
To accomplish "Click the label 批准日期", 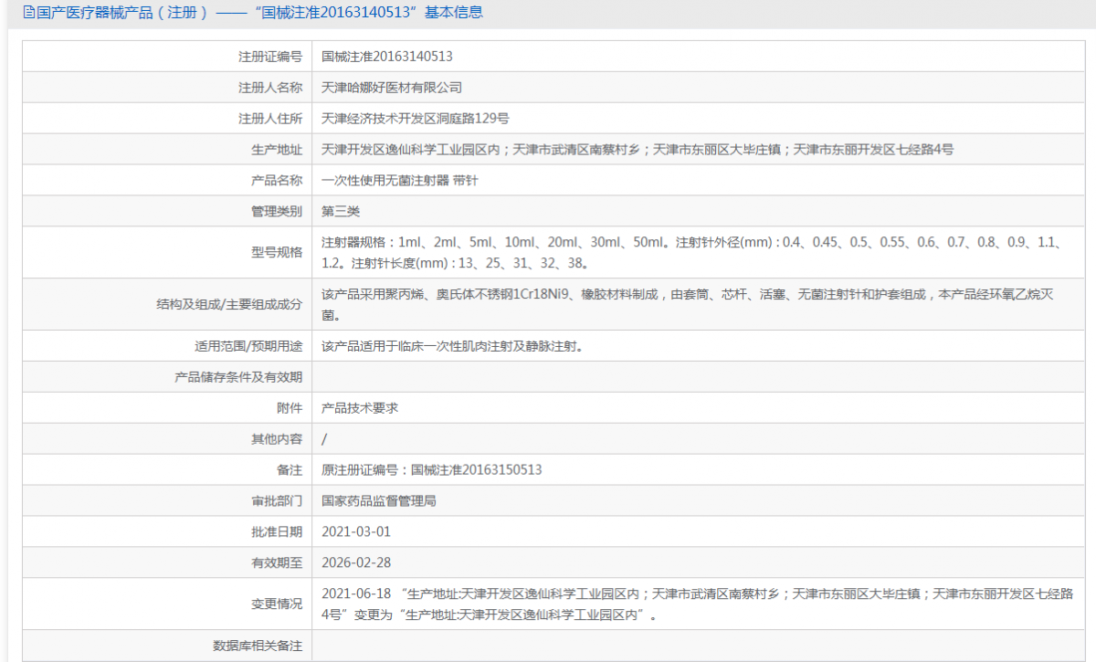I will pos(277,531).
